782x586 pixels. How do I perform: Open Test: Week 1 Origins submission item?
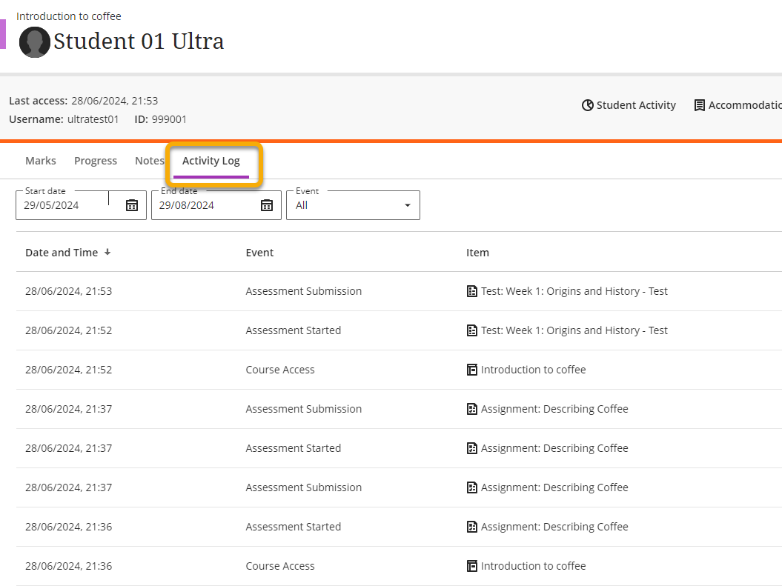(x=574, y=291)
